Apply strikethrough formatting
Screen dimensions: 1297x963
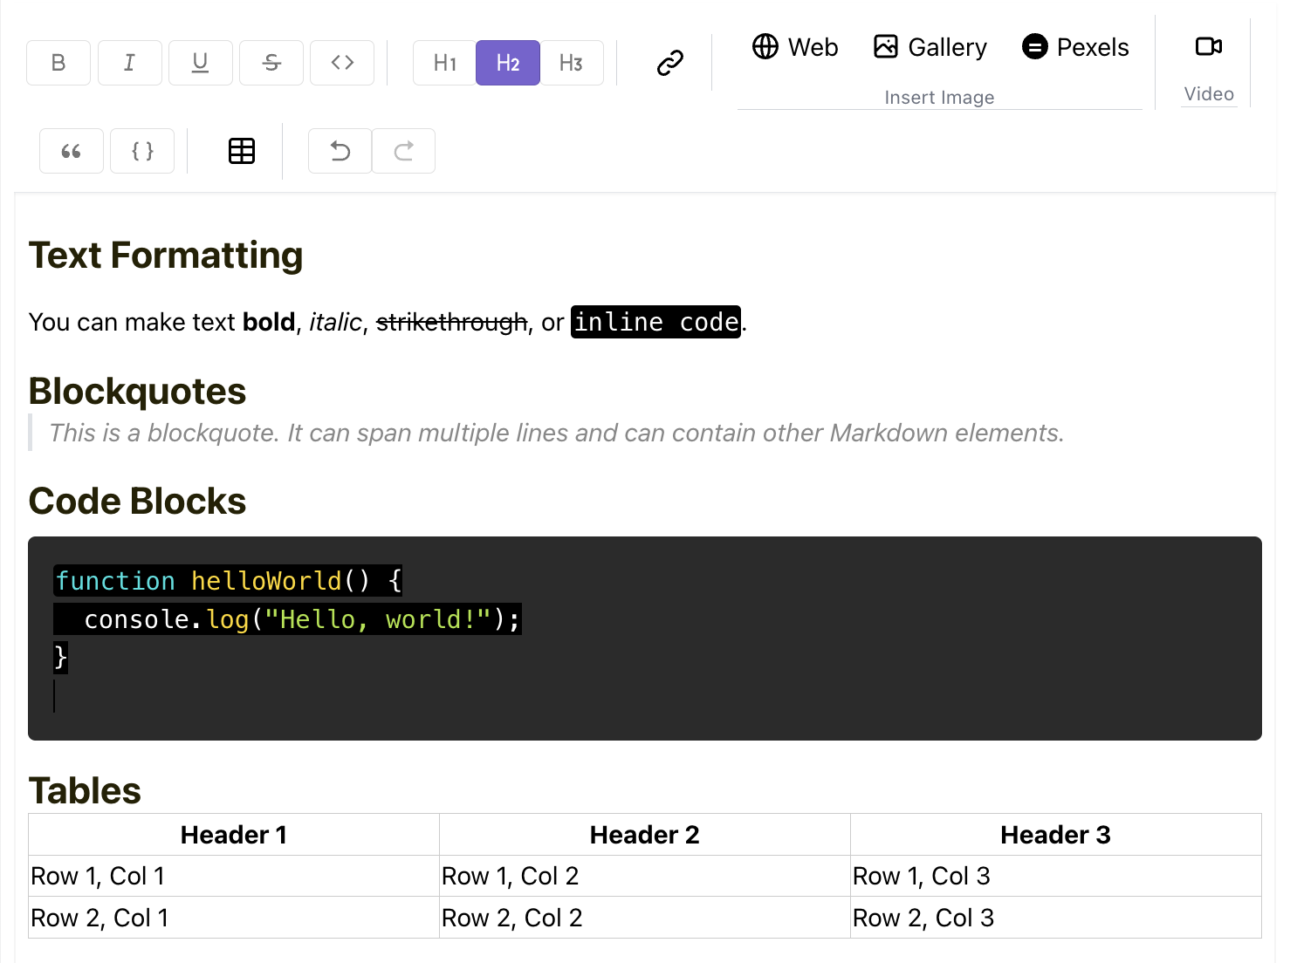[x=271, y=62]
